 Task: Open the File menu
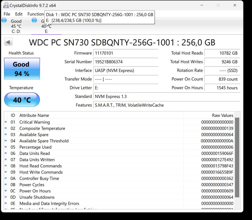(x=7, y=14)
